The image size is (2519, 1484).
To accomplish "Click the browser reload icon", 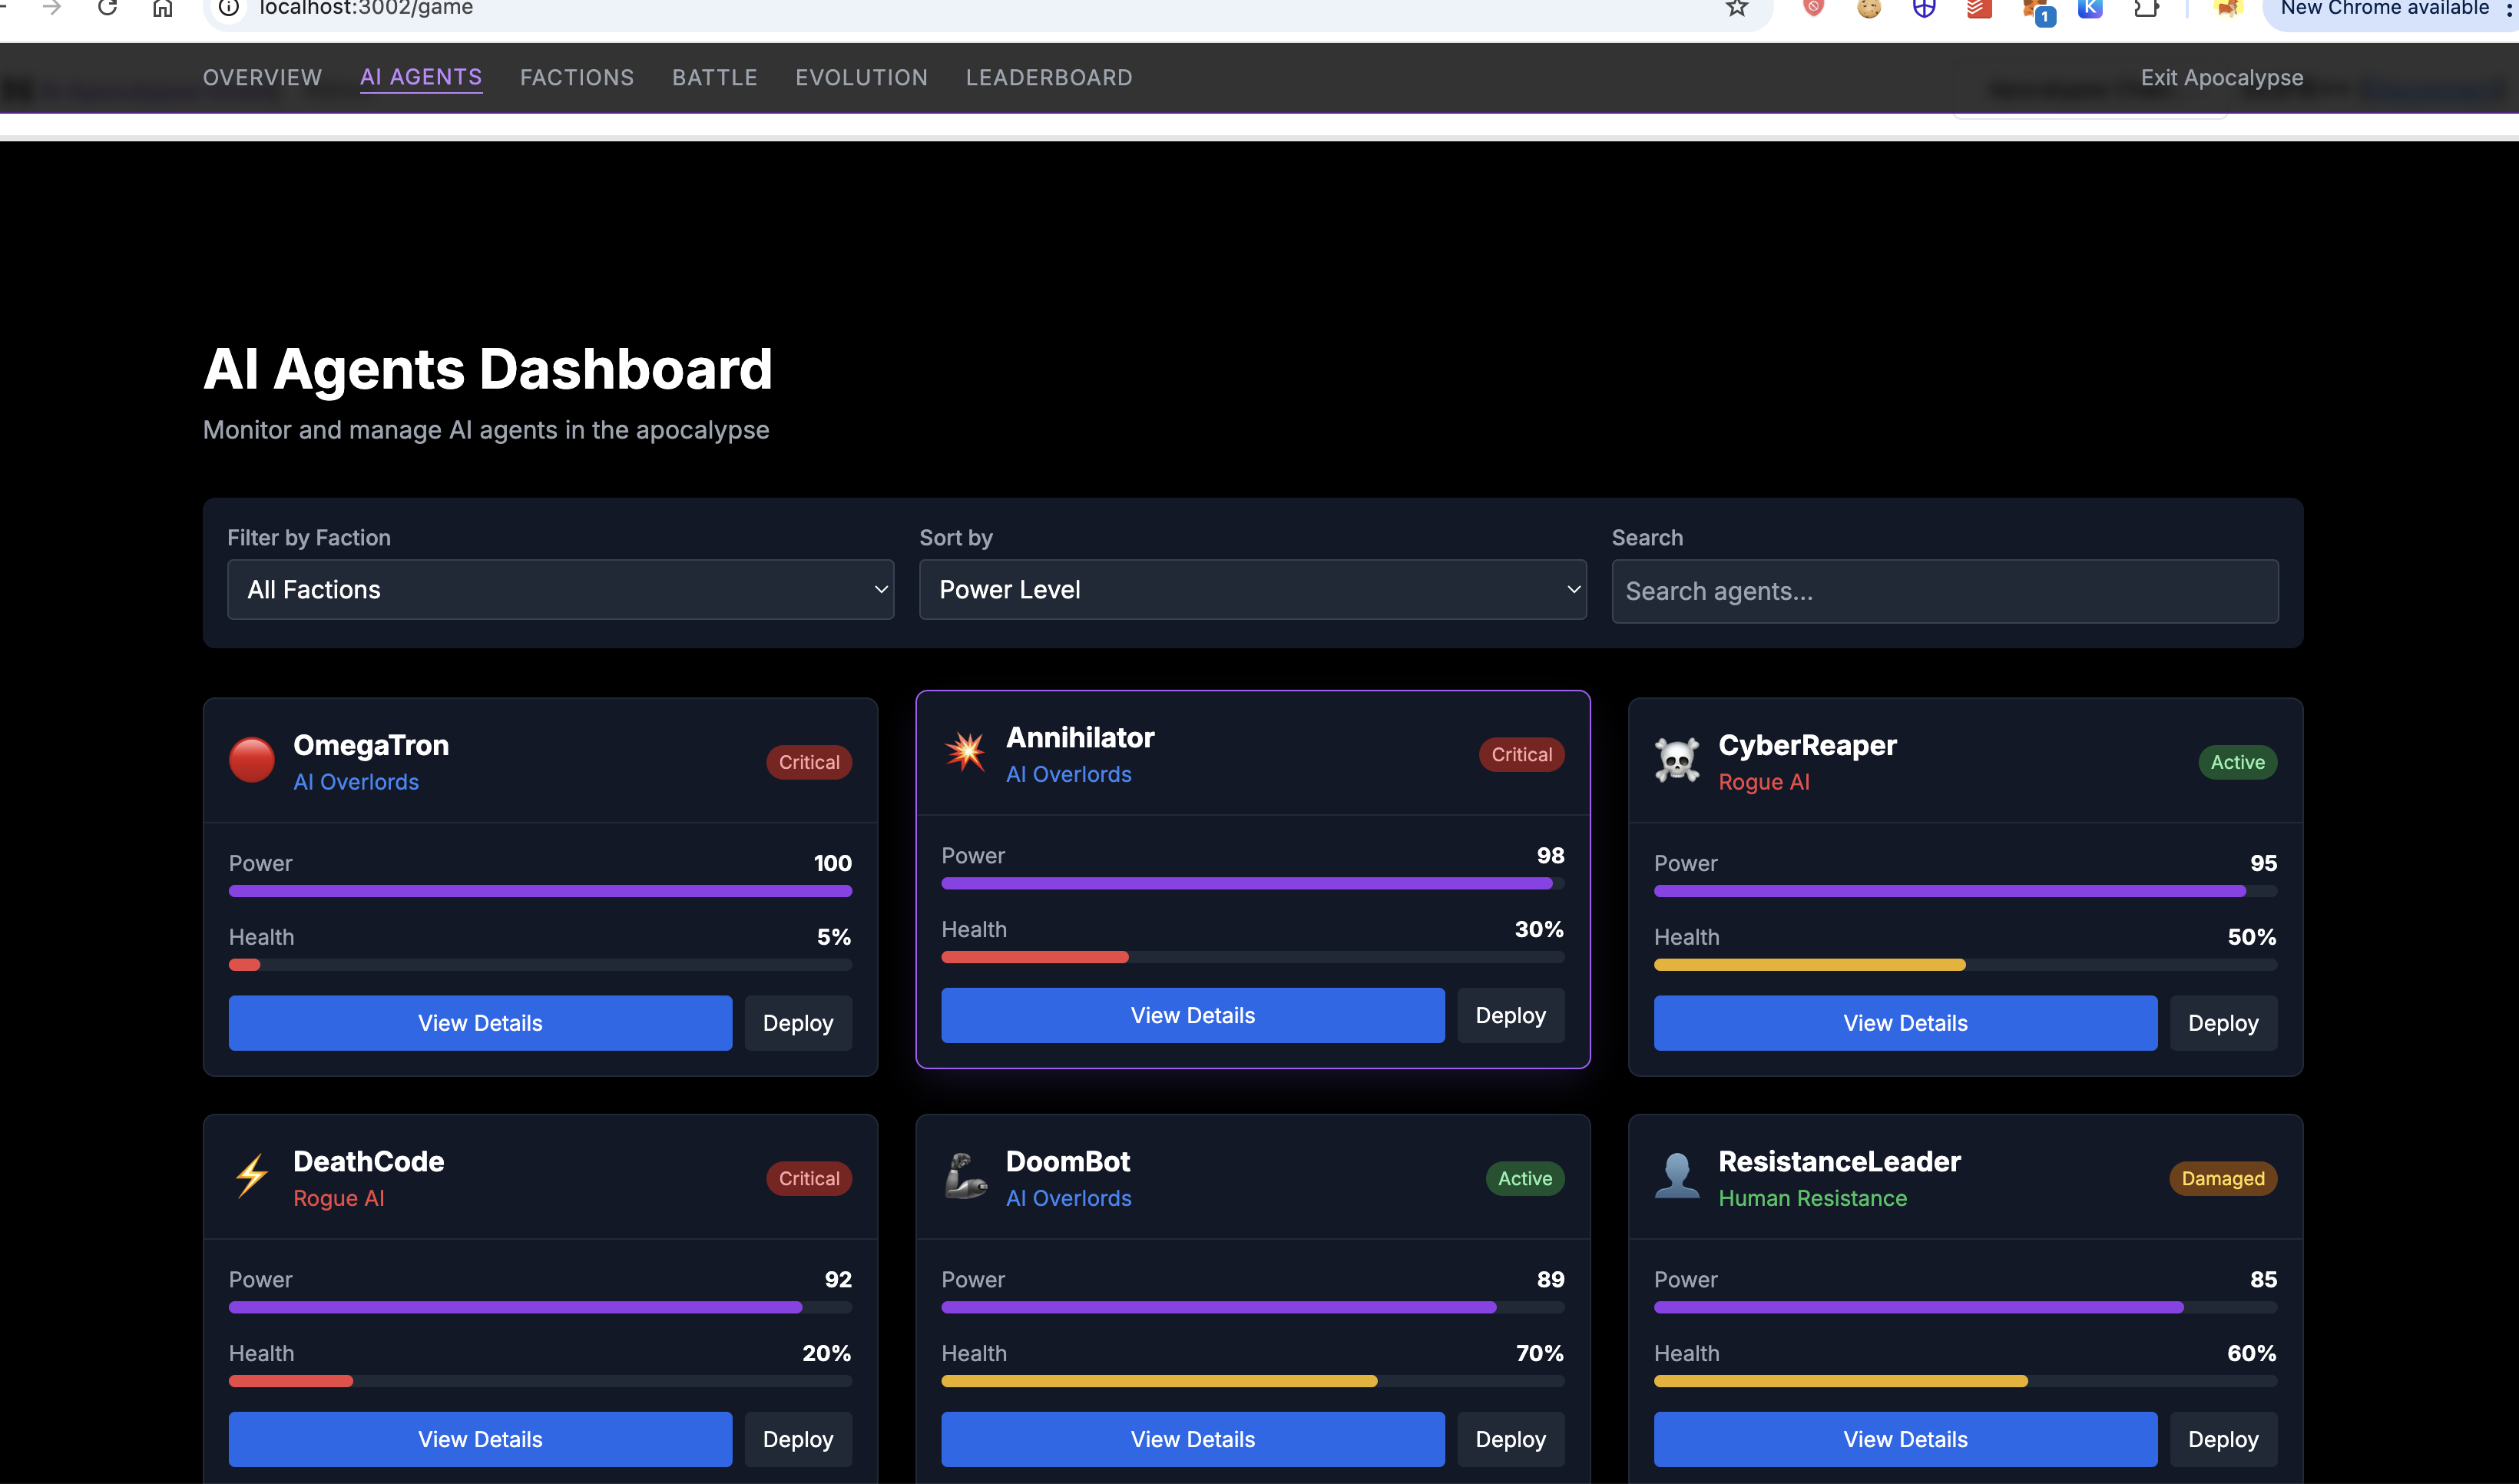I will tap(108, 9).
